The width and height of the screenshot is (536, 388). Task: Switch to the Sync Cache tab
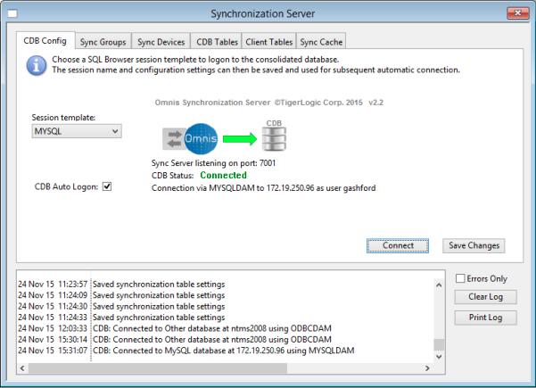[x=321, y=42]
